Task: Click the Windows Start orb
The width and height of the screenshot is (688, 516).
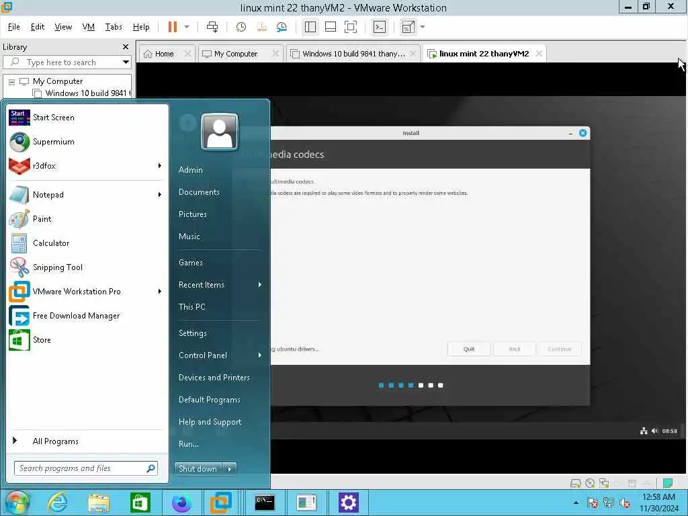Action: (x=17, y=503)
